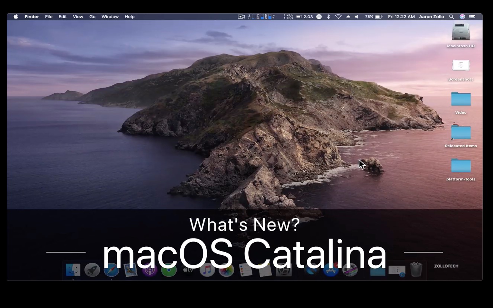Open the Finder menu
Image resolution: width=493 pixels, height=308 pixels.
[x=32, y=17]
